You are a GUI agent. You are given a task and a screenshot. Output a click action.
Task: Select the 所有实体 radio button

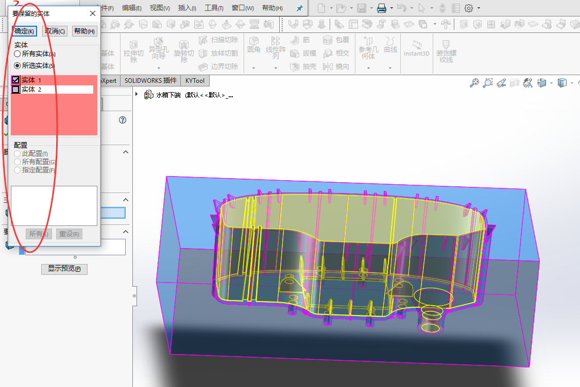pyautogui.click(x=18, y=54)
